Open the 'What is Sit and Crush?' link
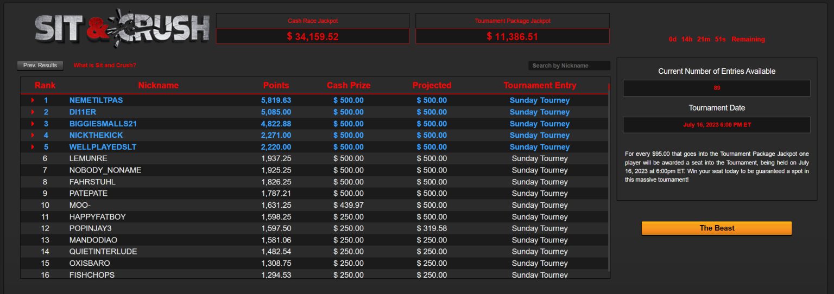 click(x=105, y=66)
